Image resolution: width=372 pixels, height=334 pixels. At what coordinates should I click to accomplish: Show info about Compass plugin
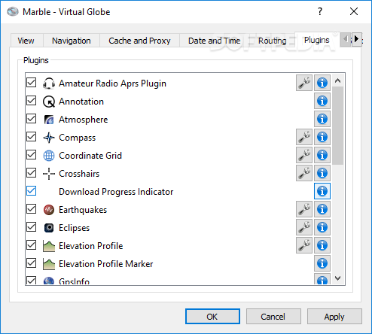tap(322, 137)
